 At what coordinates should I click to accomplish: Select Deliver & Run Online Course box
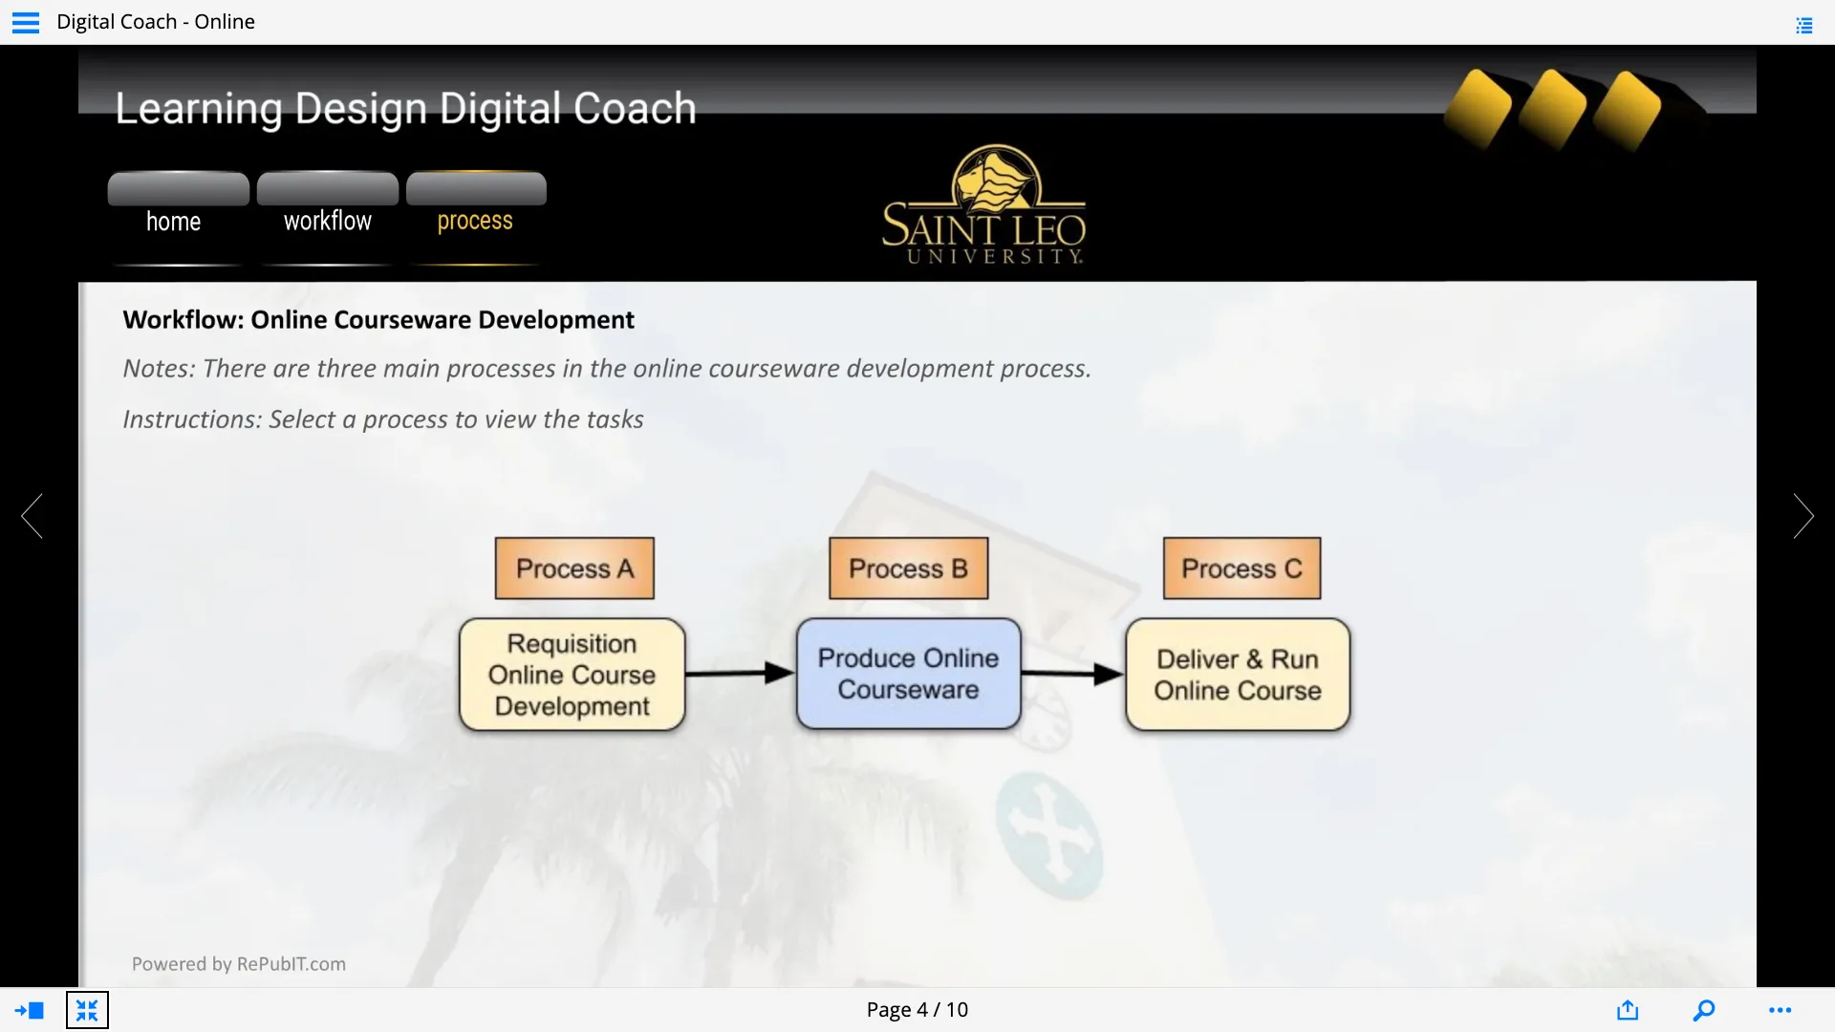pyautogui.click(x=1238, y=675)
